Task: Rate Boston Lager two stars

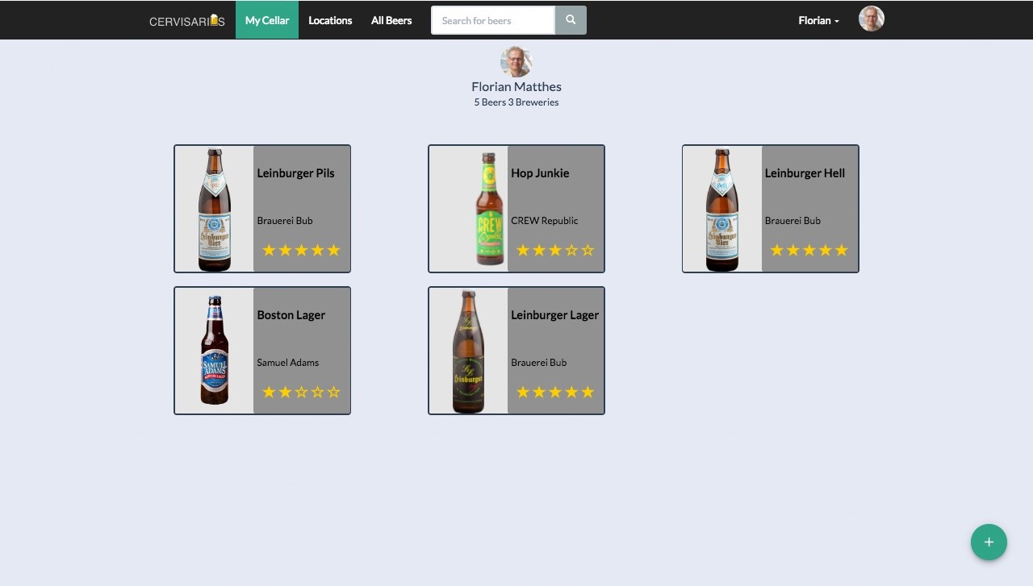Action: 286,392
